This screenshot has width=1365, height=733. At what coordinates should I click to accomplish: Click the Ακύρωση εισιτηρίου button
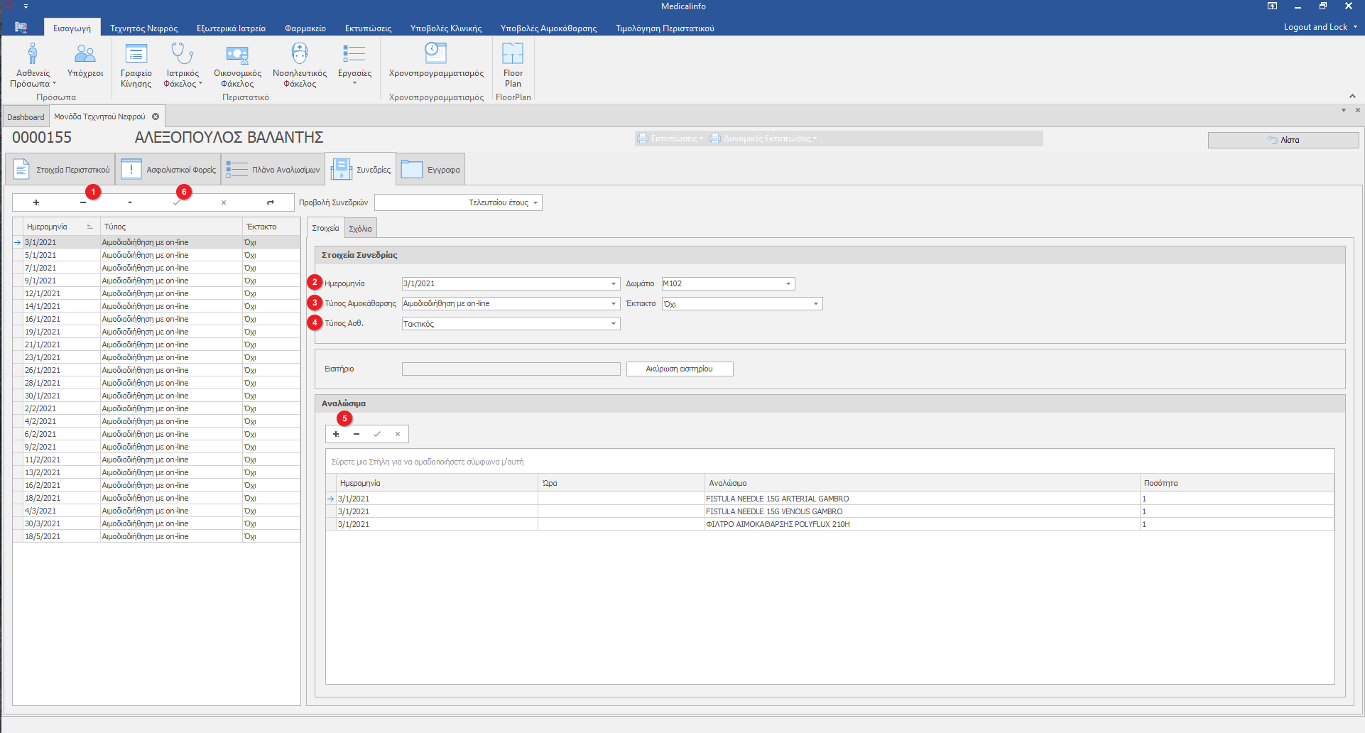pyautogui.click(x=679, y=369)
